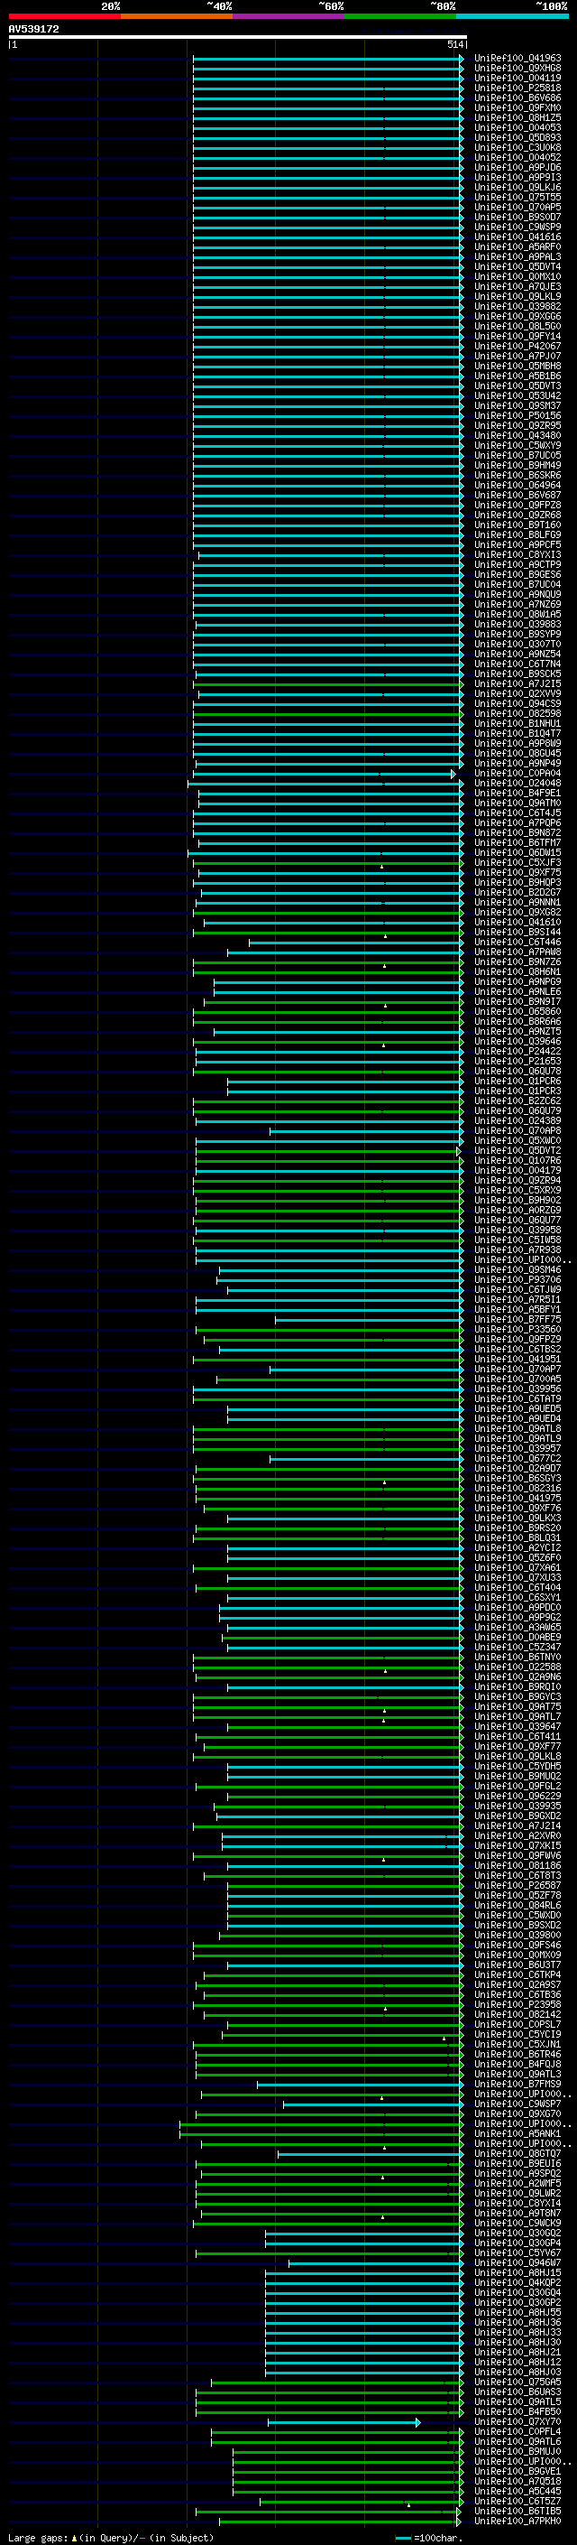
Task: Click the 514 query end position label
Action: coord(455,44)
